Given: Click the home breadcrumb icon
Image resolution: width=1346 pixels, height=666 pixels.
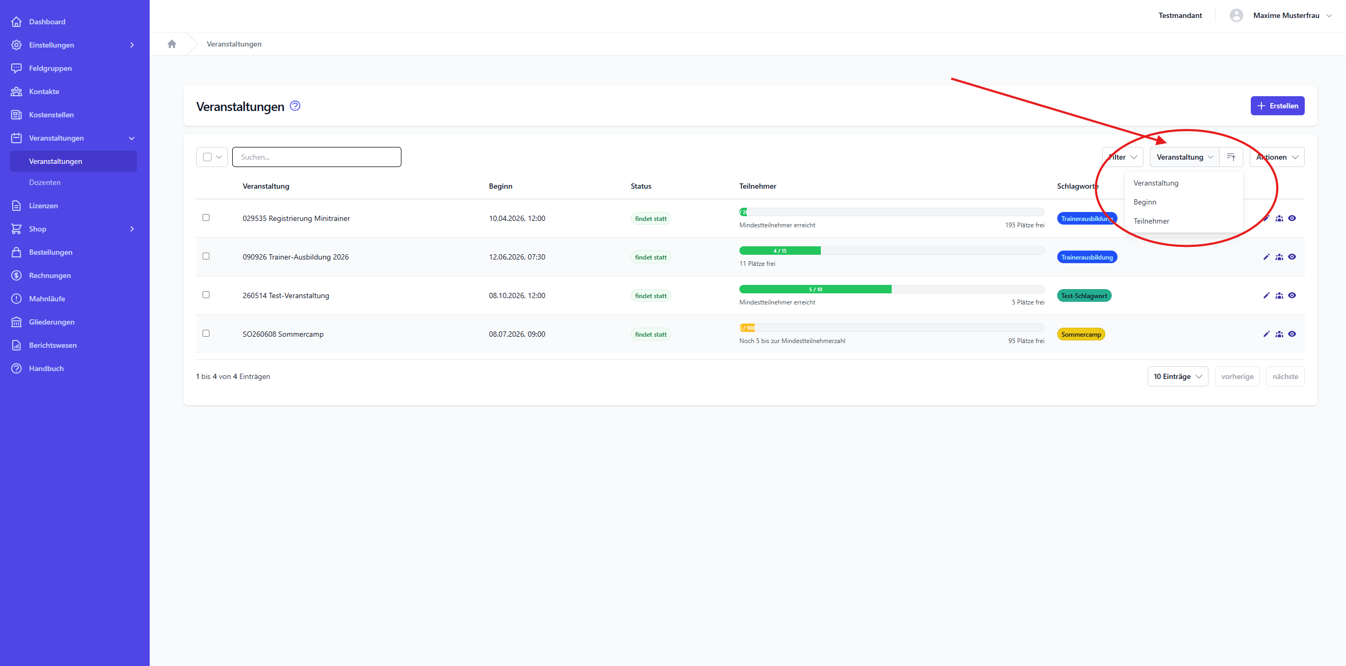Looking at the screenshot, I should 171,44.
